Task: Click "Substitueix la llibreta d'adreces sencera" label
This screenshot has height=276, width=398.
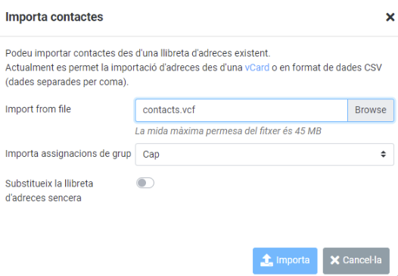Action: 49,190
